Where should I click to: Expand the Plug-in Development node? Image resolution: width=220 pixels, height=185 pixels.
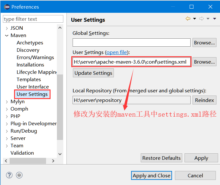[x=7, y=124]
